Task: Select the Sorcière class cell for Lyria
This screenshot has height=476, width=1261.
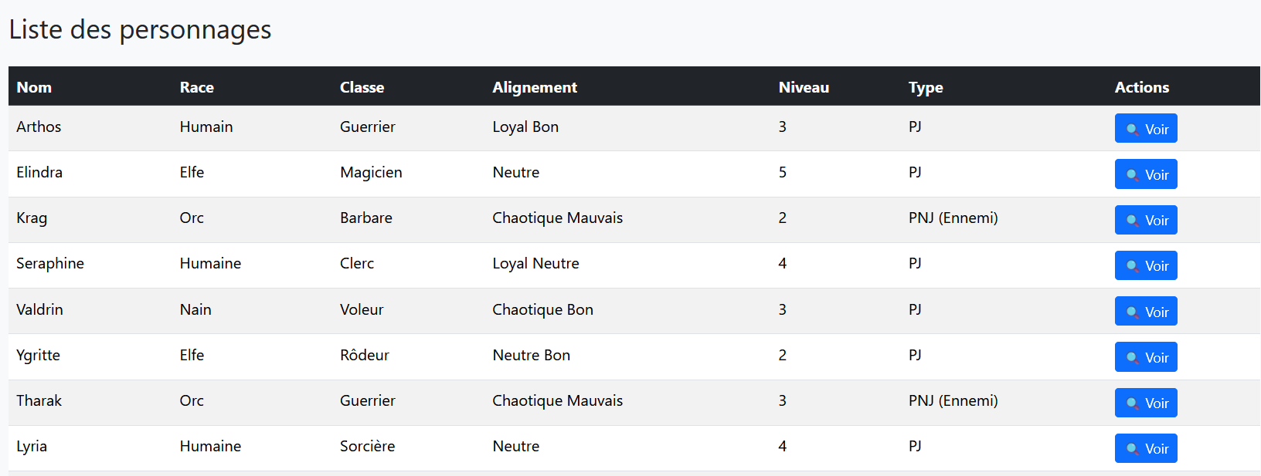Action: coord(367,446)
